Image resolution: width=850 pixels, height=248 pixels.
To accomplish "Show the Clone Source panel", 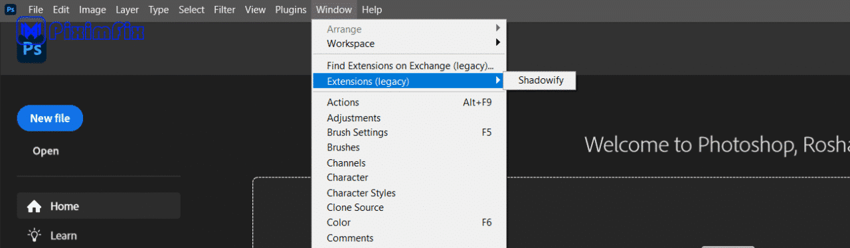I will tap(409, 208).
